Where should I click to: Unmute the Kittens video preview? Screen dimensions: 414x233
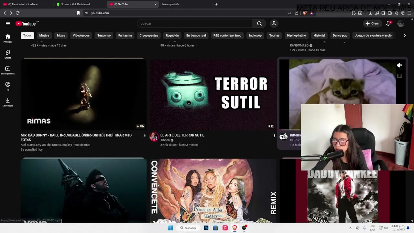click(x=399, y=65)
